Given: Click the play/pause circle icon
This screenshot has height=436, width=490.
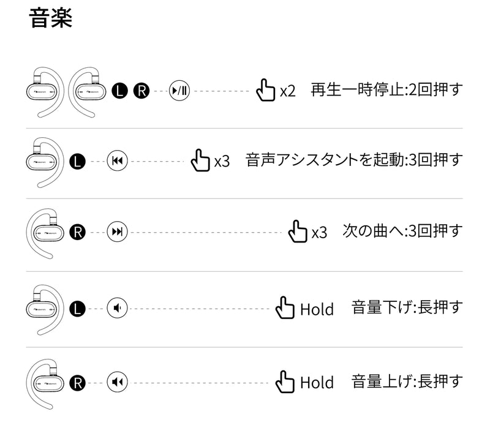Looking at the screenshot, I should coord(180,91).
